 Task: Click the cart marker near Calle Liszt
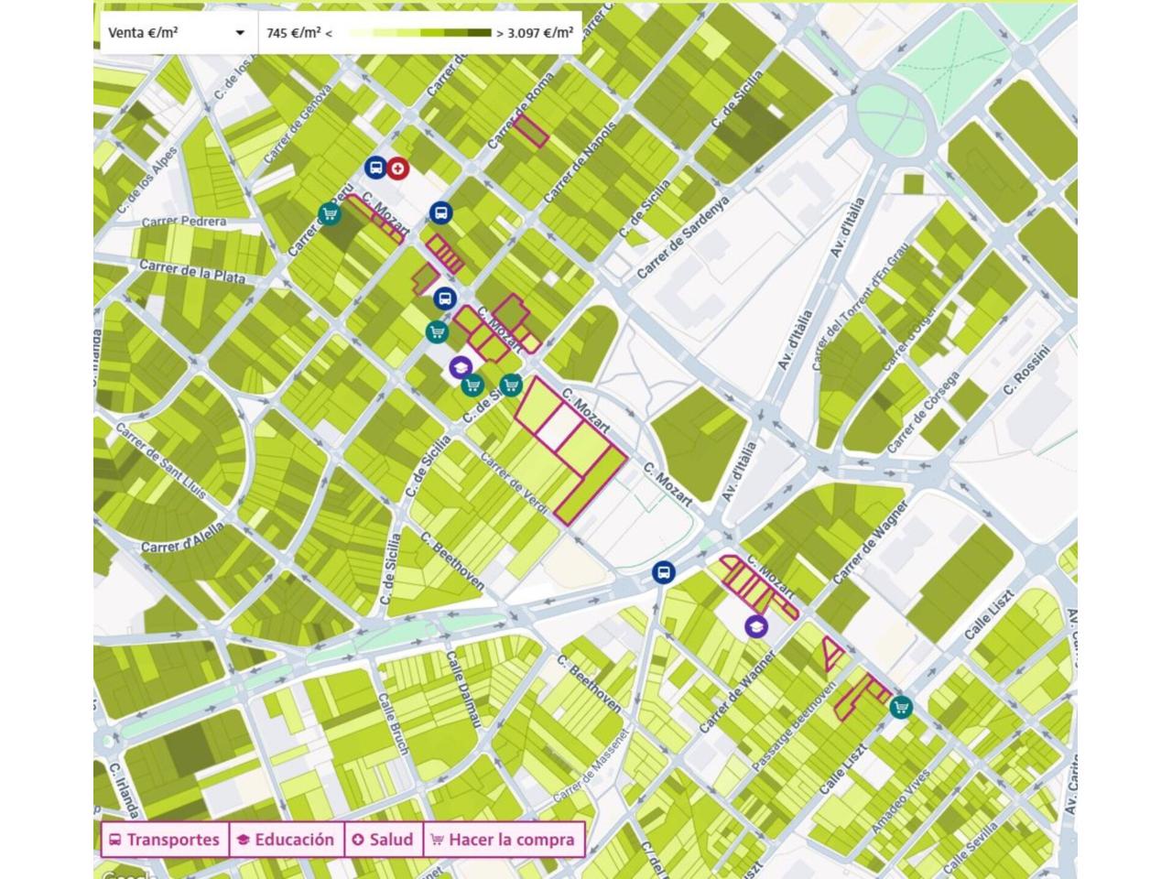click(x=902, y=707)
